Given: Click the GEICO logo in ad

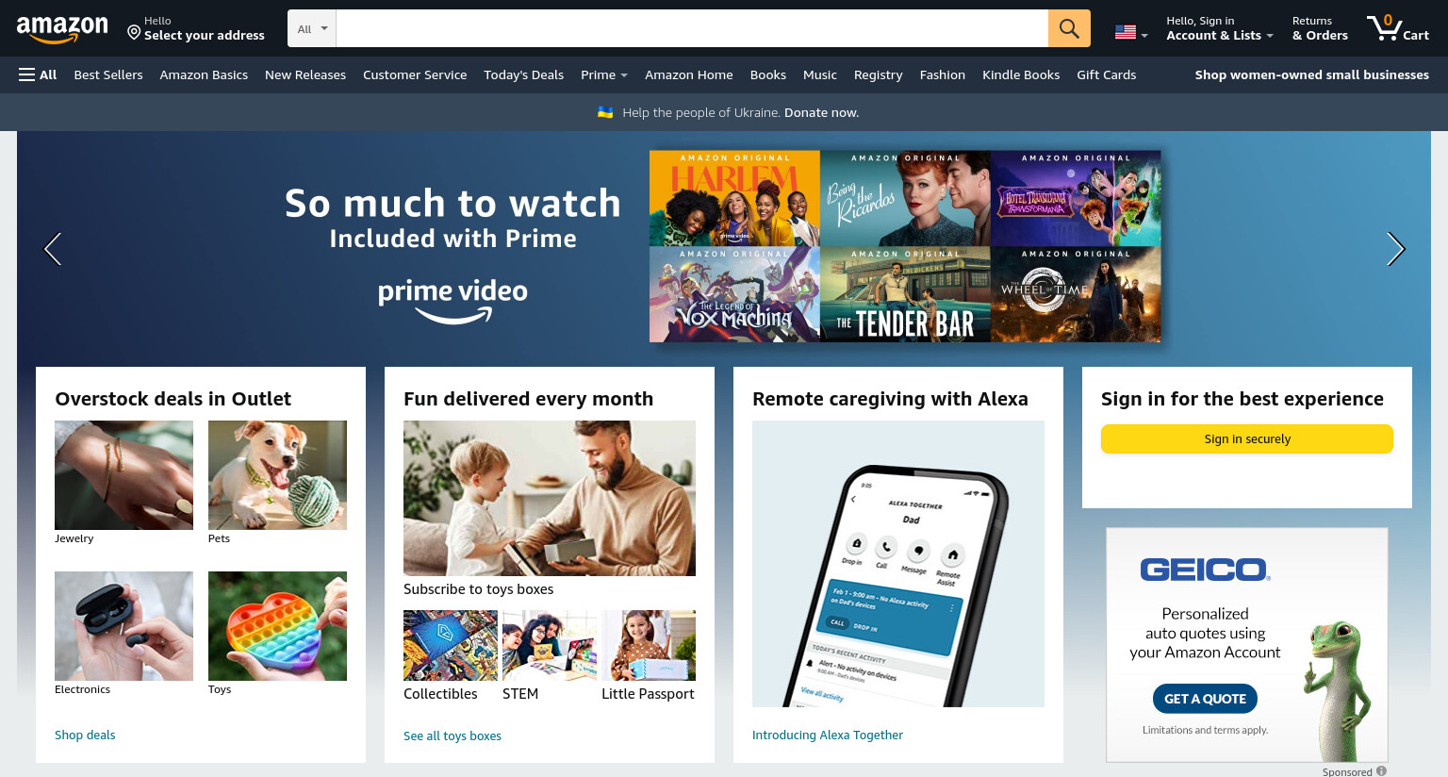Looking at the screenshot, I should [1205, 570].
